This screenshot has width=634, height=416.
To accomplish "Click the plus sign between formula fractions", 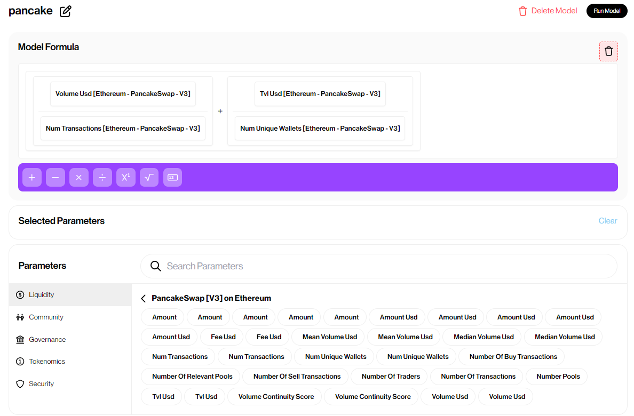I will (220, 111).
